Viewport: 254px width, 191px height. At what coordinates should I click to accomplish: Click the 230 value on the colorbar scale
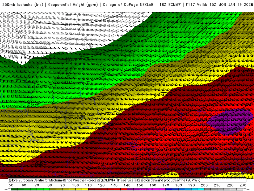pos(243,185)
